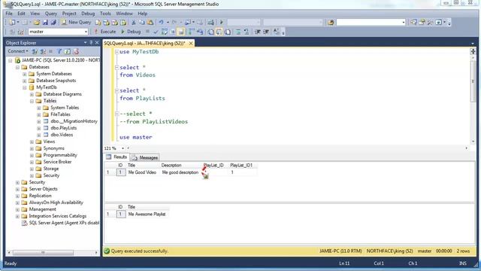
Task: Click the Change Connection icon
Action: (x=20, y=32)
